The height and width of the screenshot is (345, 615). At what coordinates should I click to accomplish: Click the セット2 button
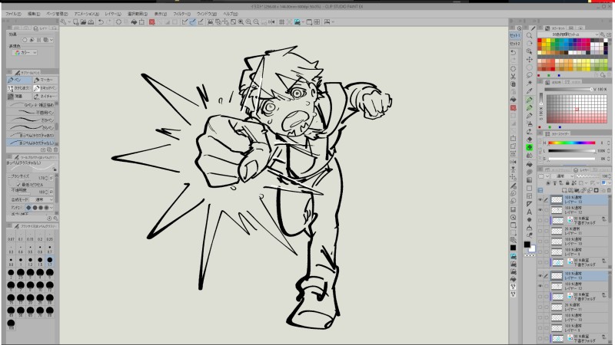(x=515, y=44)
